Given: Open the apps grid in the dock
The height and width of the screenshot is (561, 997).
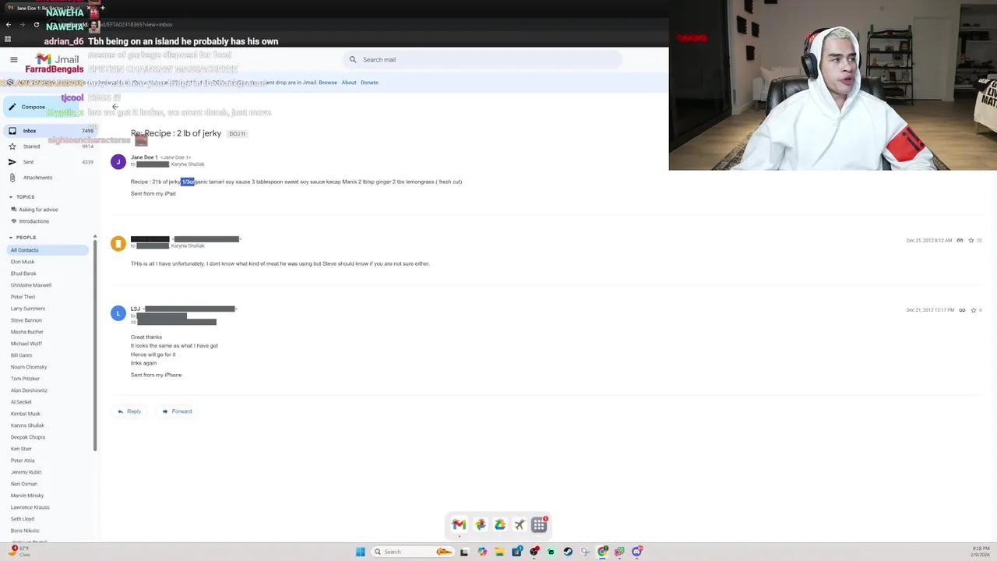Looking at the screenshot, I should coord(539,525).
